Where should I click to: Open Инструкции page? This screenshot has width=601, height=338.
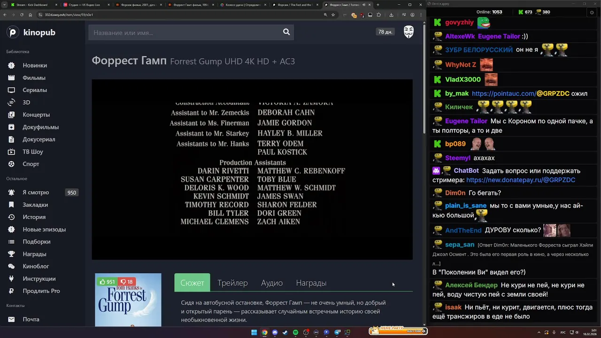(x=39, y=278)
